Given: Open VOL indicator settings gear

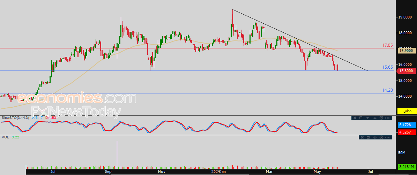Looking at the screenshot, I should [381, 138].
